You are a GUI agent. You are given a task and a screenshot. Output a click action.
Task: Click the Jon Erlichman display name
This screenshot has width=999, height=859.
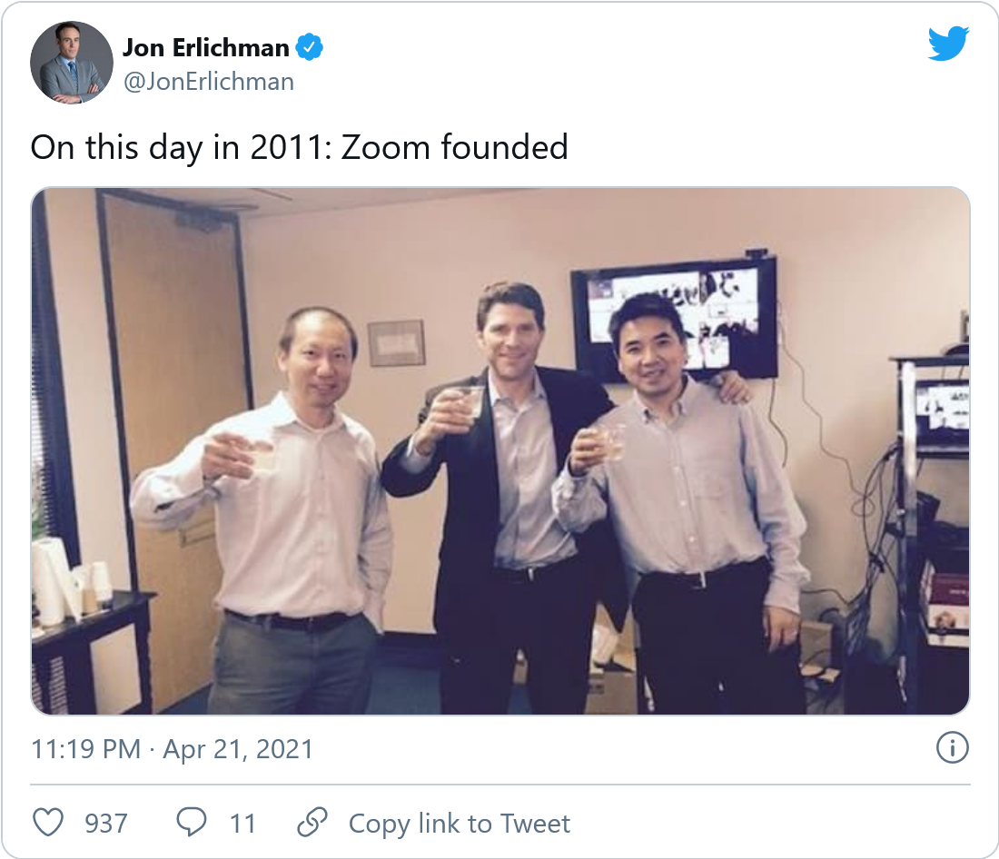205,47
